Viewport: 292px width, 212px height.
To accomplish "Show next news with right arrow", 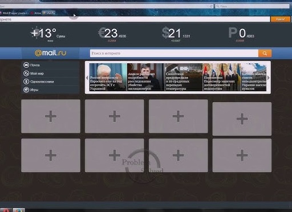I will pyautogui.click(x=269, y=78).
